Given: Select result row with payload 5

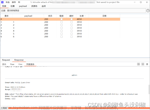Looking at the screenshot, I should click(x=60, y=34).
